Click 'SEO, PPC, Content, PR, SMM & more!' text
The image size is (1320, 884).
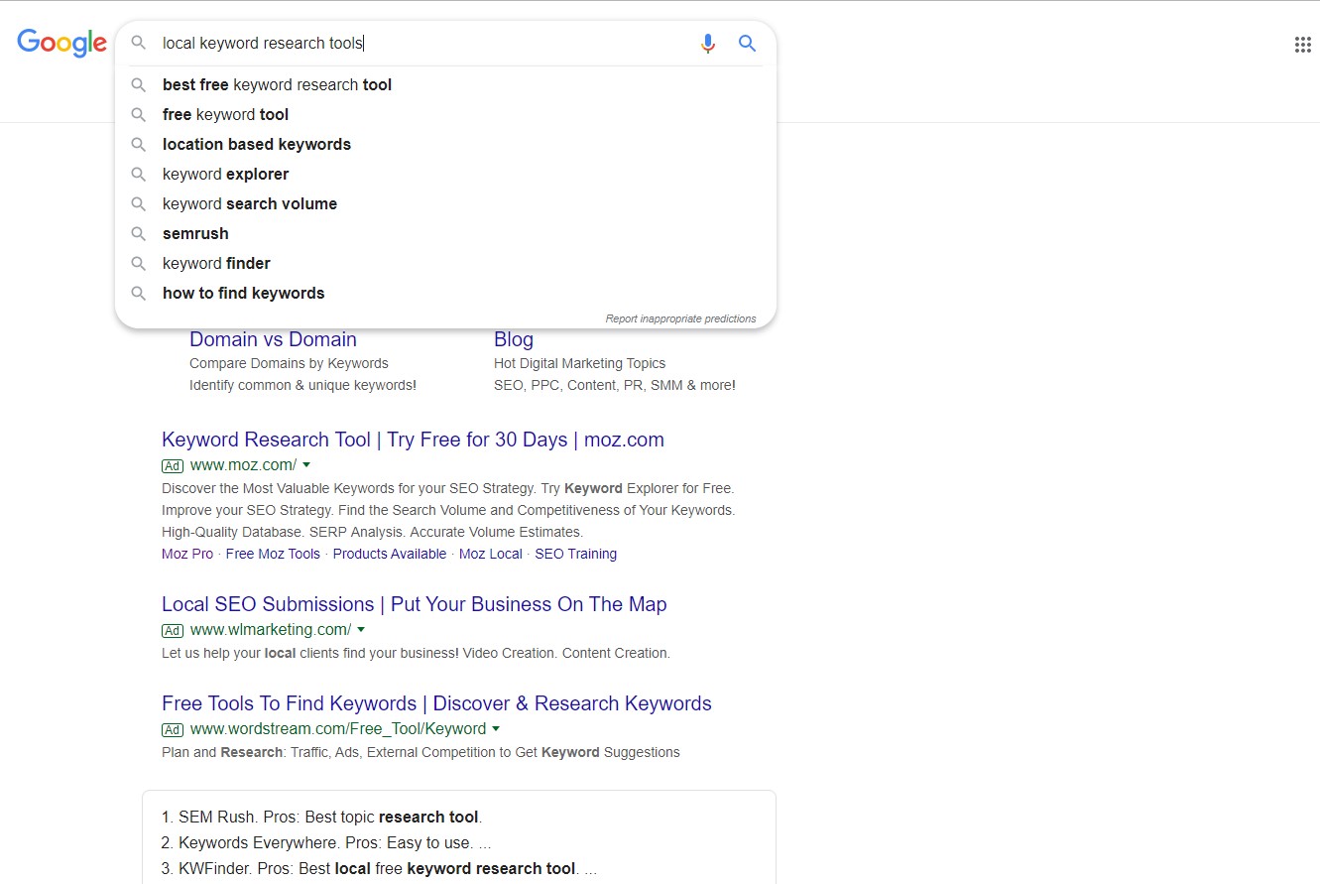tap(615, 385)
